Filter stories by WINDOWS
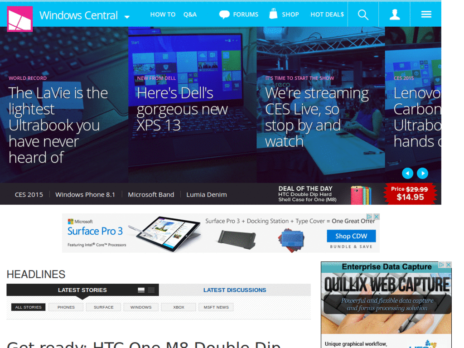The image size is (464, 348). (x=141, y=307)
